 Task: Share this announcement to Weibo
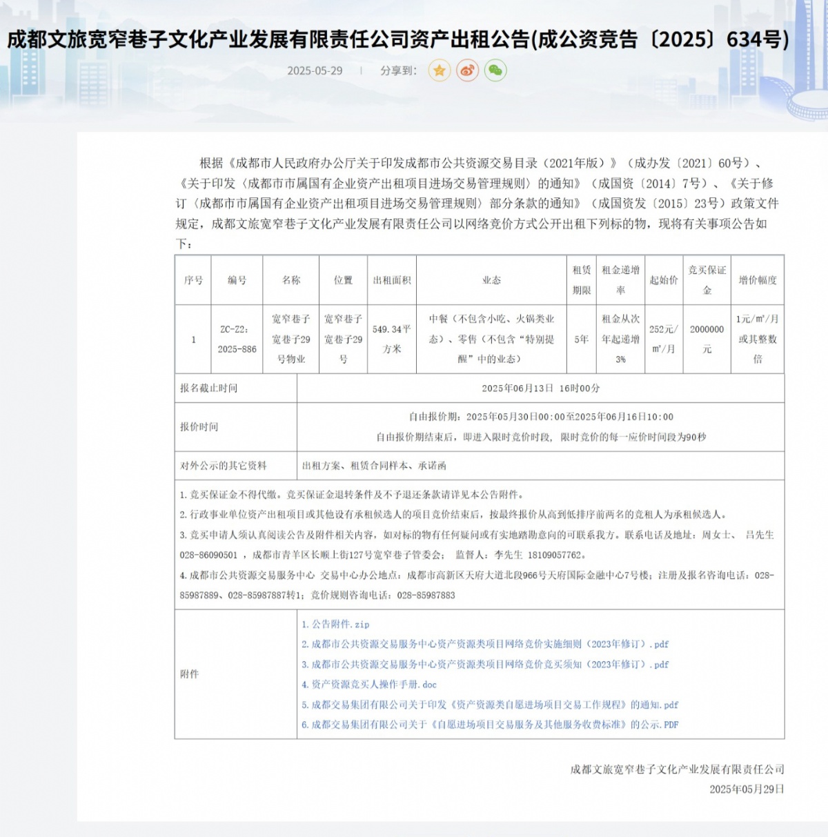[x=468, y=70]
